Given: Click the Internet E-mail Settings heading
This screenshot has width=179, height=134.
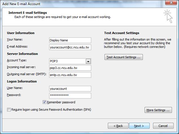Looking at the screenshot, I should pyautogui.click(x=28, y=13).
